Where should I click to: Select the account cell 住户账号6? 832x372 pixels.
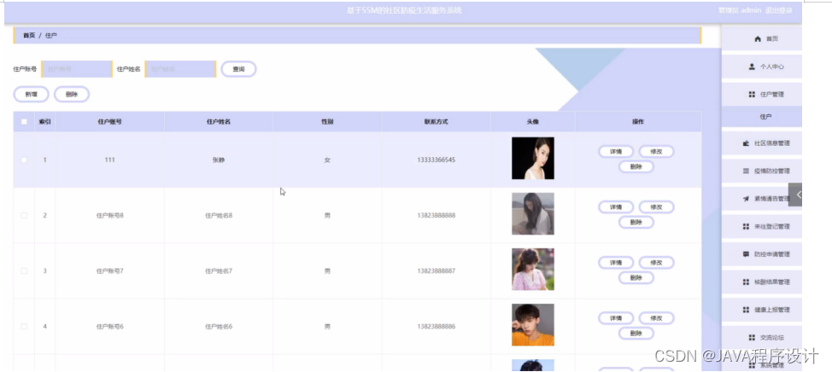click(110, 327)
